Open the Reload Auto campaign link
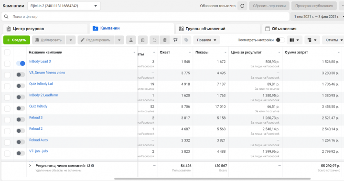 click(38, 140)
